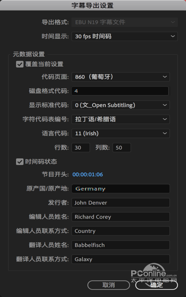Screen dimensions: 186x297
Task: Click the 磁盘格式代码 input field
Action: (x=120, y=91)
